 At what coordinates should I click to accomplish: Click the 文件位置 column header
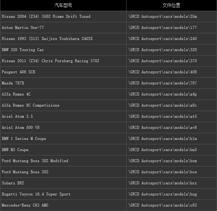172,5
